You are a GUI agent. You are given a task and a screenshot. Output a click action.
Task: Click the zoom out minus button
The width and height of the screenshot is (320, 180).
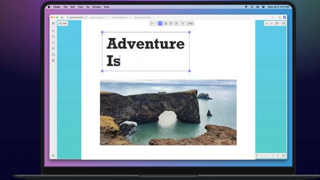pos(273,155)
